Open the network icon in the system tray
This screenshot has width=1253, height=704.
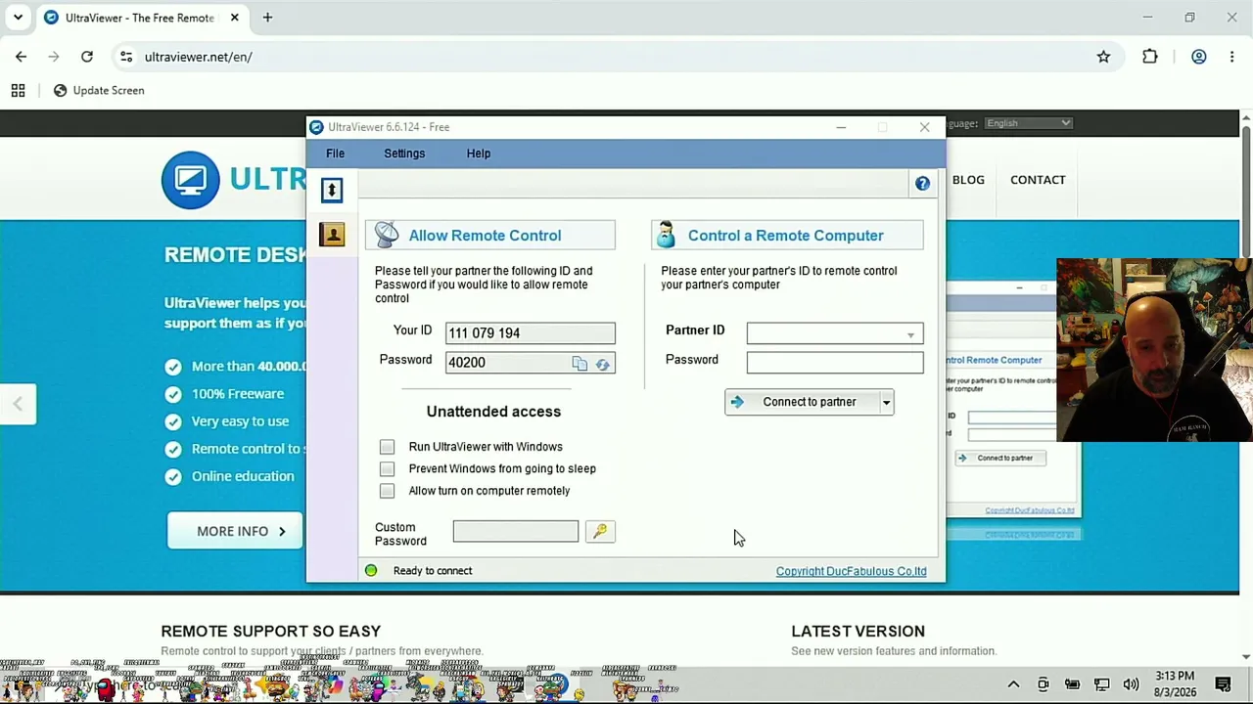[x=1101, y=684]
